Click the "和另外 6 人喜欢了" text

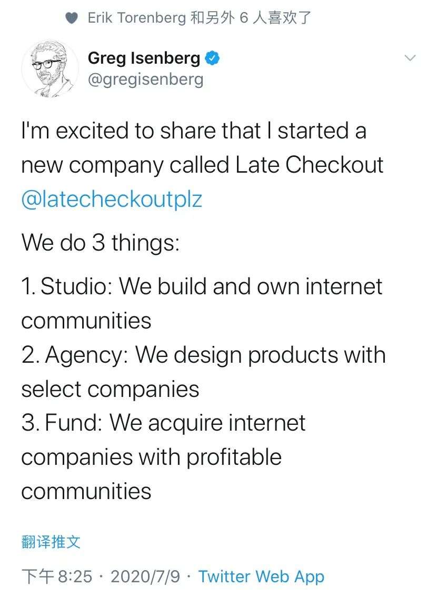click(251, 18)
